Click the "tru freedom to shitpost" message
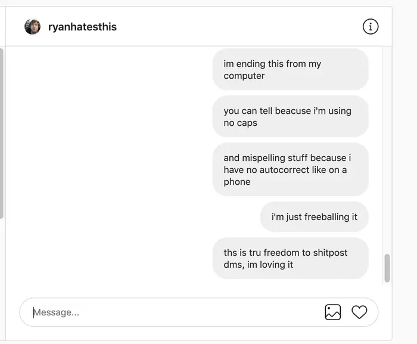417x344 pixels. pos(290,258)
